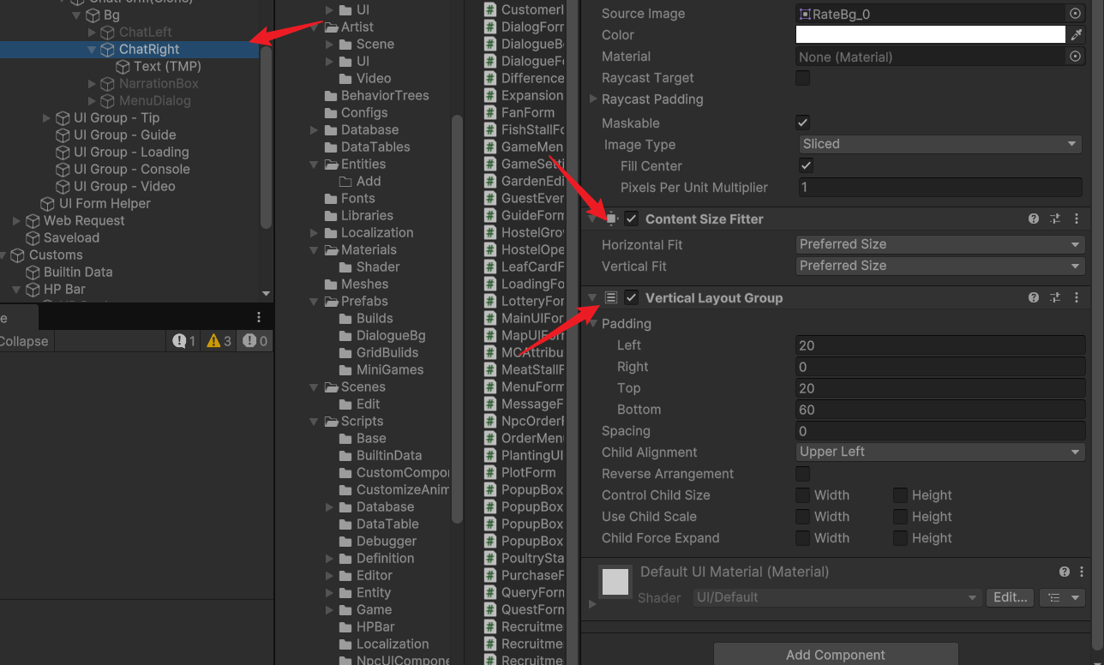Click the MenuForm script icon
This screenshot has width=1104, height=665.
tap(490, 387)
